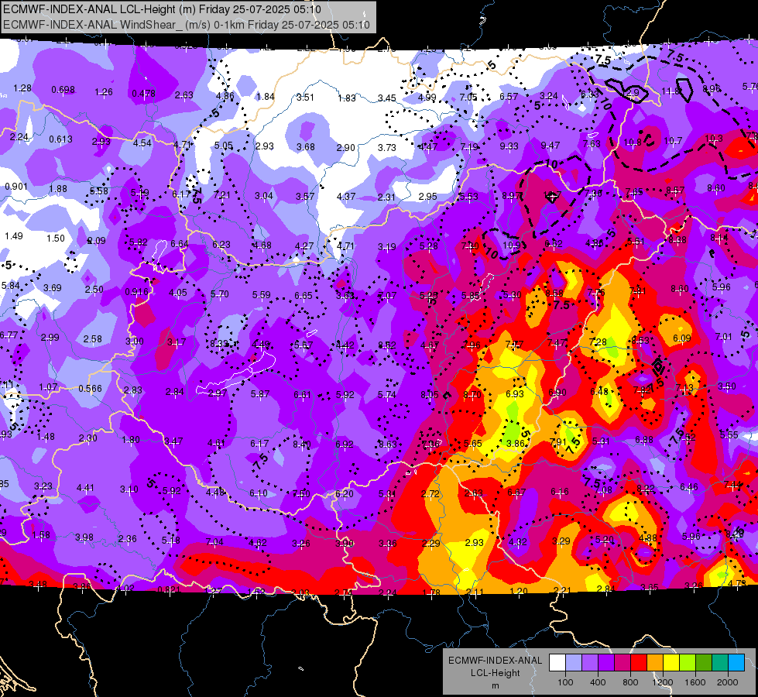Click the grid value '7.21'

pyautogui.click(x=222, y=195)
